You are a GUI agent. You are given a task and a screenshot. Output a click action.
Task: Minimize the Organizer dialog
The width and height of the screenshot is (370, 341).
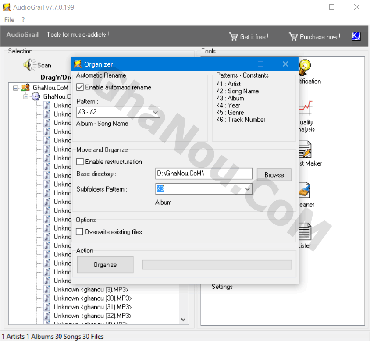pos(236,64)
